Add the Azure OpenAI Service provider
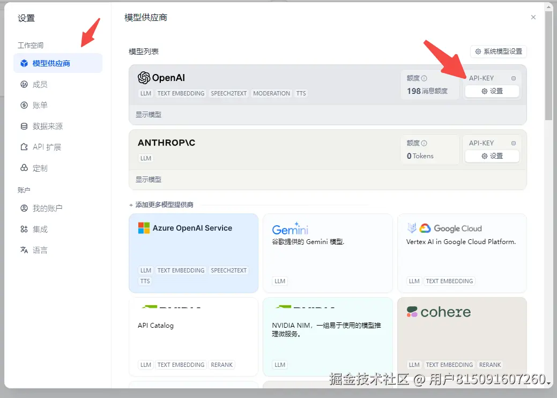This screenshot has height=398, width=557. pos(194,253)
